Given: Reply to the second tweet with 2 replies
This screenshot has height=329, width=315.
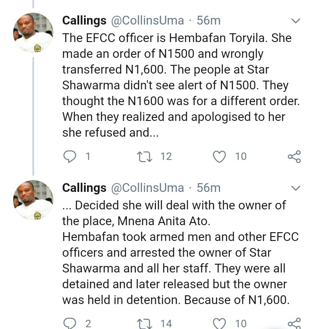Looking at the screenshot, I should [x=70, y=324].
